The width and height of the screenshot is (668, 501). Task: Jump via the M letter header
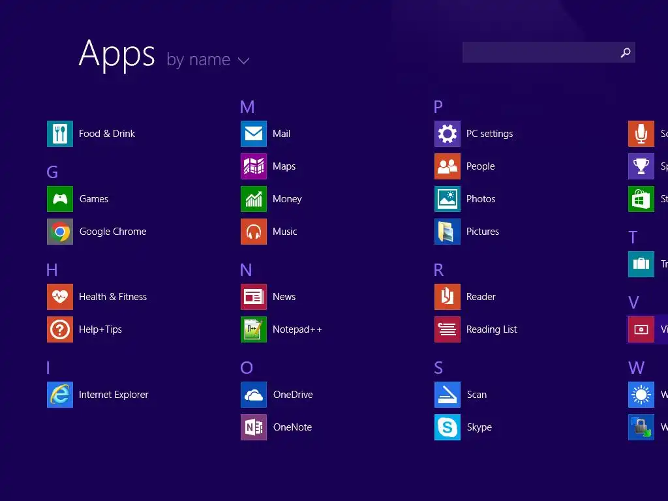pos(247,107)
